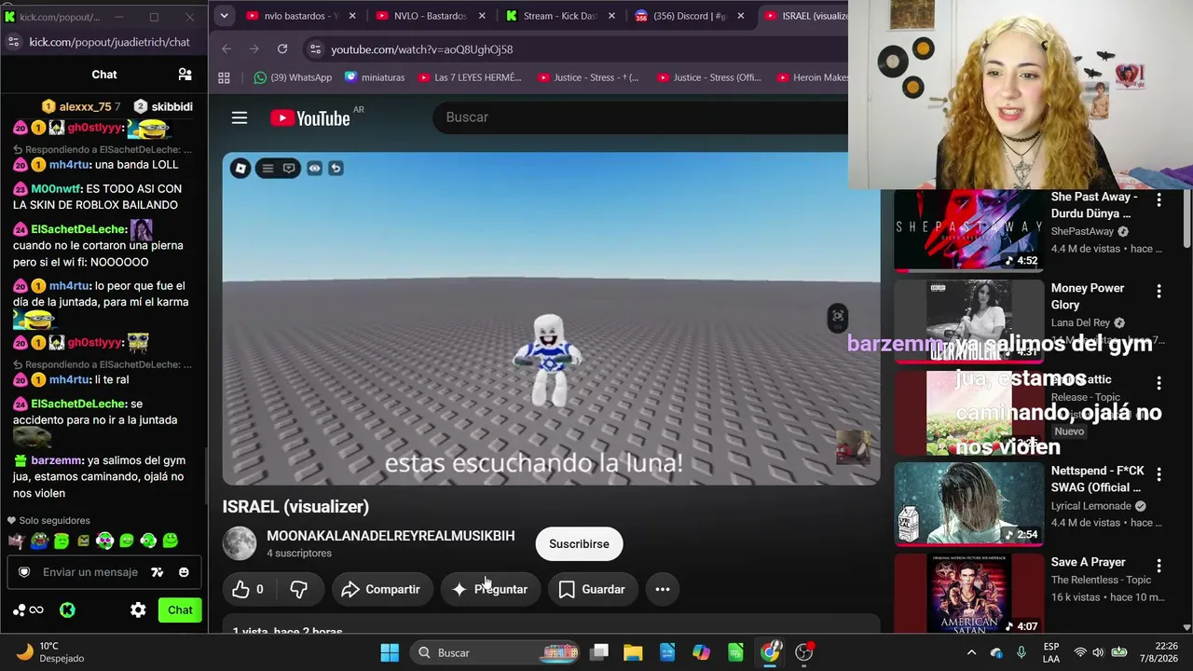Open the Money Power Glory video title
This screenshot has width=1193, height=671.
1088,296
